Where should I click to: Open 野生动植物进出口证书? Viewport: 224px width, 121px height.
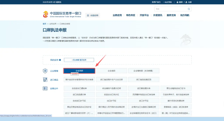(x=176, y=88)
